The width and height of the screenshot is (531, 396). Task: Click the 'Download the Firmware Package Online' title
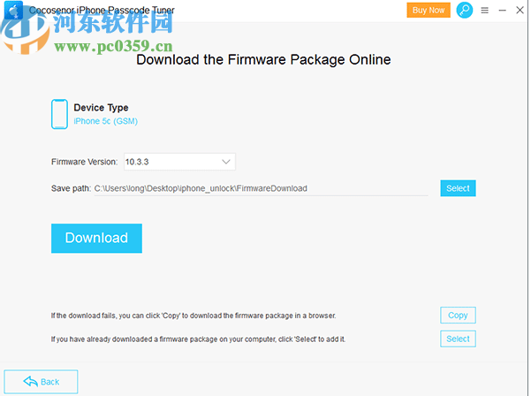pos(263,59)
